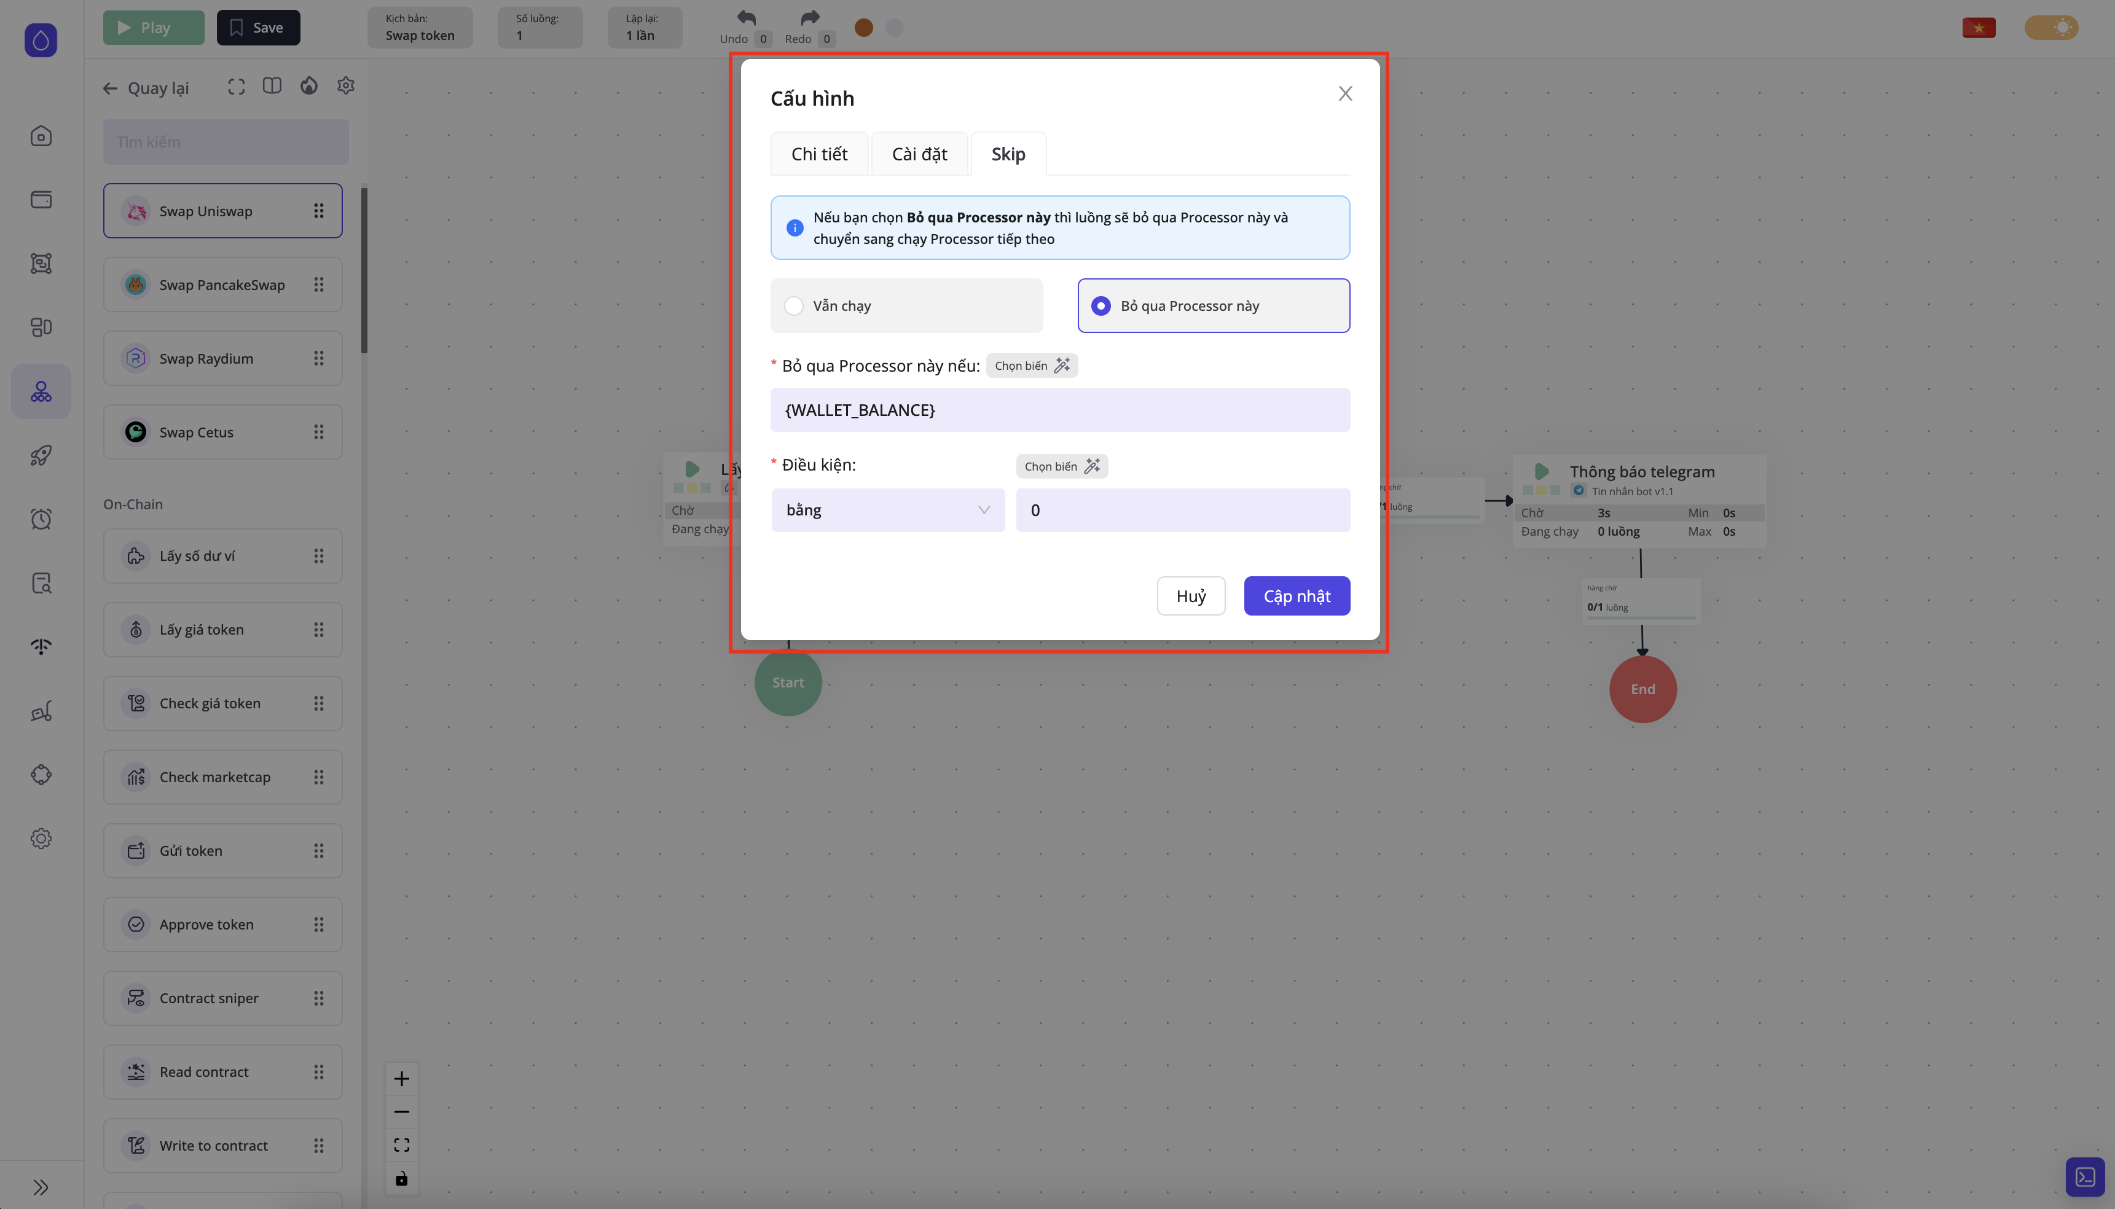Click the lock canvas icon
This screenshot has height=1209, width=2115.
[402, 1178]
